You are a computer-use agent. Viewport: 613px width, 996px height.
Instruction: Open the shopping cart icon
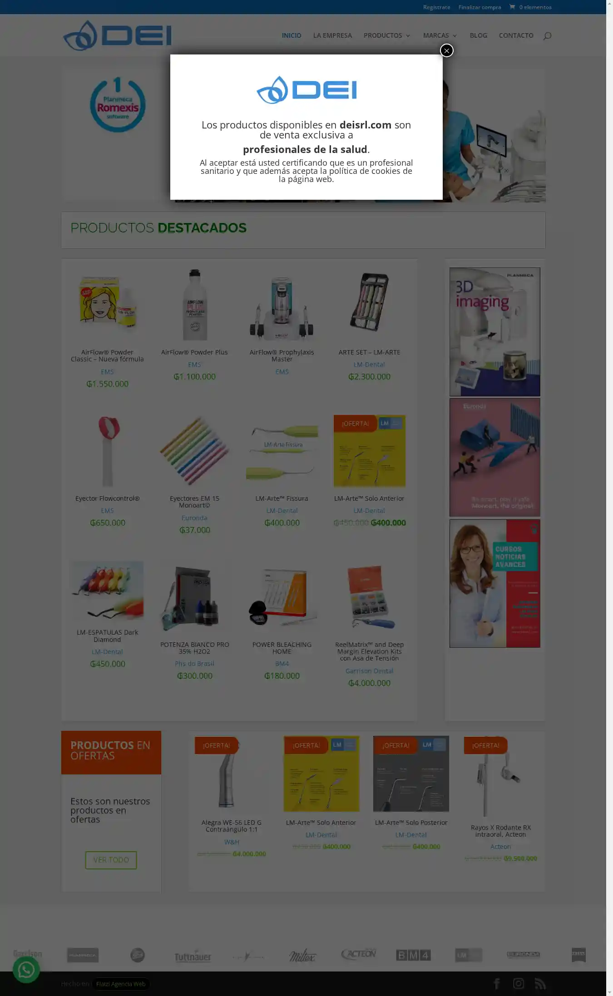tap(512, 7)
